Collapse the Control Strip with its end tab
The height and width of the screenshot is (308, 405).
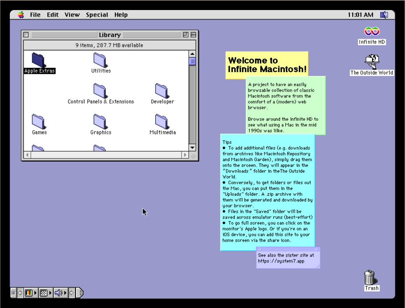(x=80, y=293)
